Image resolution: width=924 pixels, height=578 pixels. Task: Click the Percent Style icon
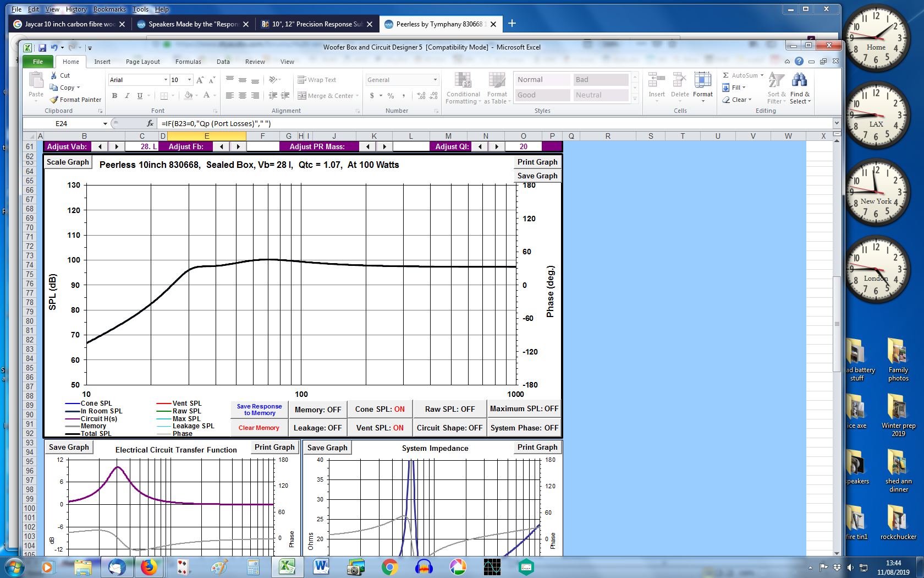[391, 95]
